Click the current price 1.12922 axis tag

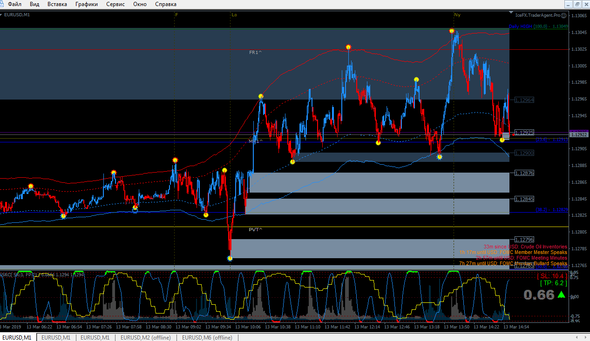579,135
